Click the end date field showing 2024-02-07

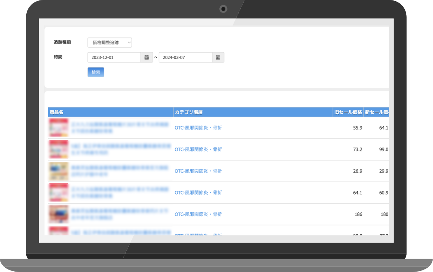click(185, 57)
